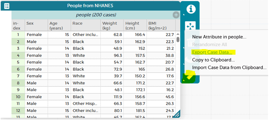This screenshot has width=271, height=122.
Task: Select case index 2
Action: [x=18, y=41]
